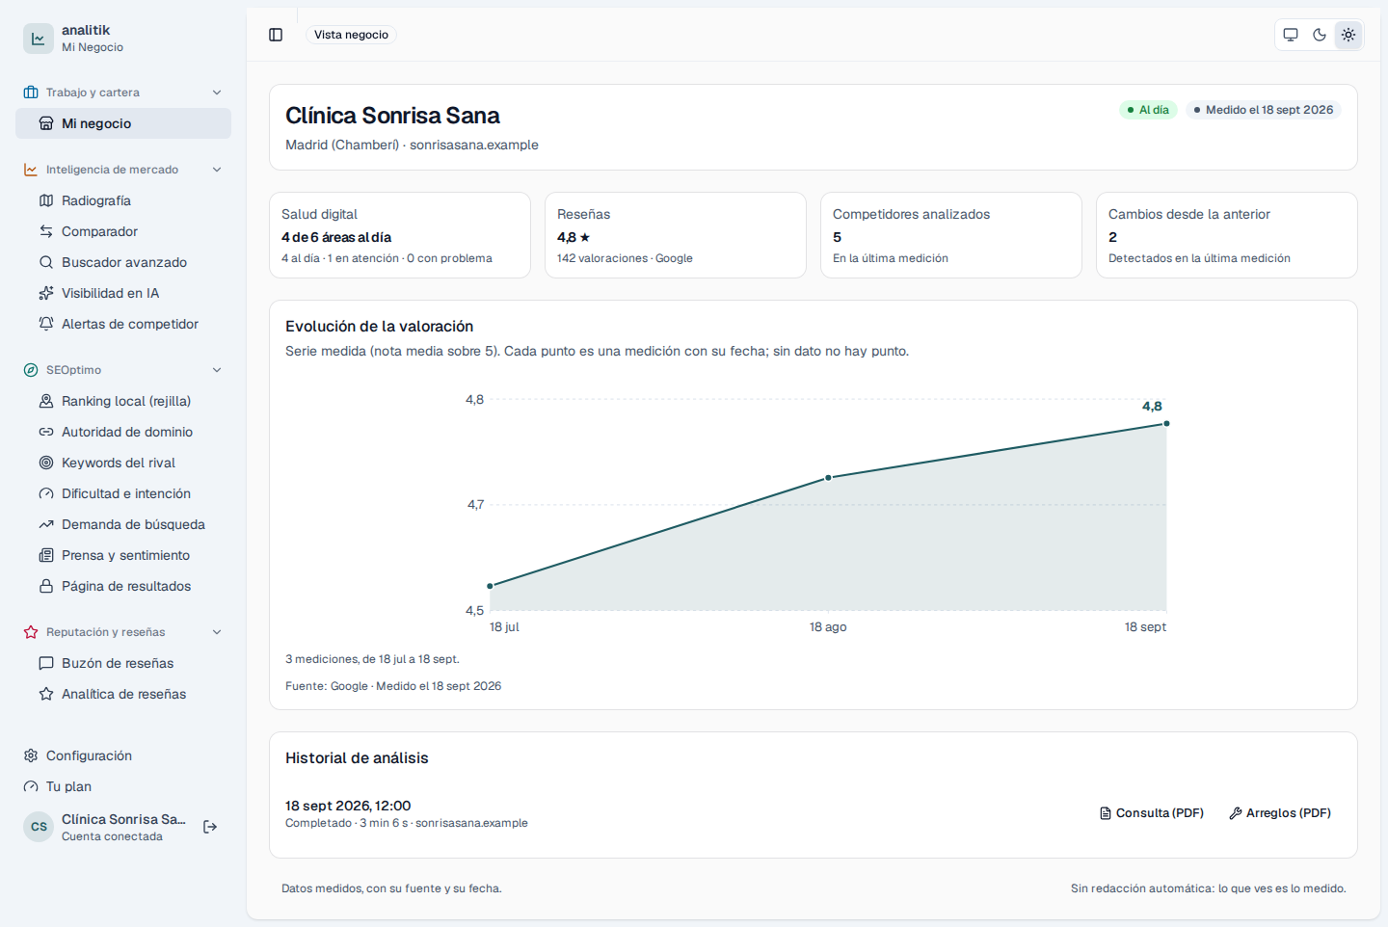Viewport: 1388px width, 927px height.
Task: Click the Tu plan gauge icon
Action: 31,786
